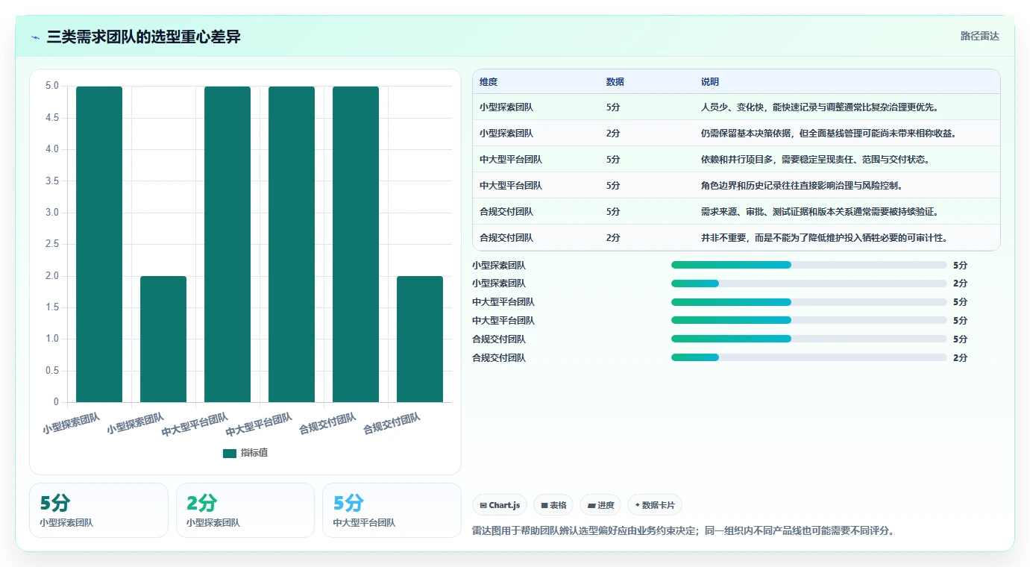Click the 5分 cell in the 人员少 table row
Image resolution: width=1030 pixels, height=567 pixels.
(613, 107)
